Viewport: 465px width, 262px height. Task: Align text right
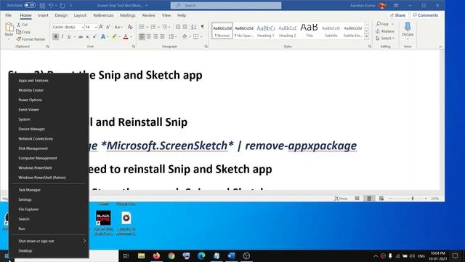tap(155, 36)
